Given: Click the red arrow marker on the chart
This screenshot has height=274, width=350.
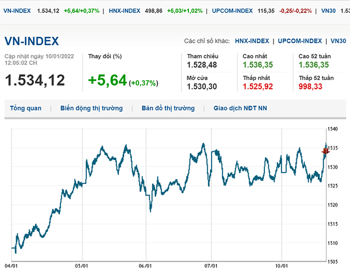Looking at the screenshot, I should [x=325, y=152].
